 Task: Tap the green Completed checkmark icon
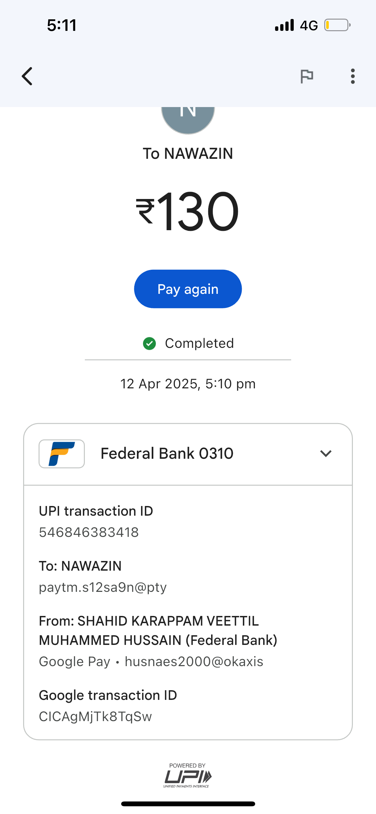coord(149,343)
